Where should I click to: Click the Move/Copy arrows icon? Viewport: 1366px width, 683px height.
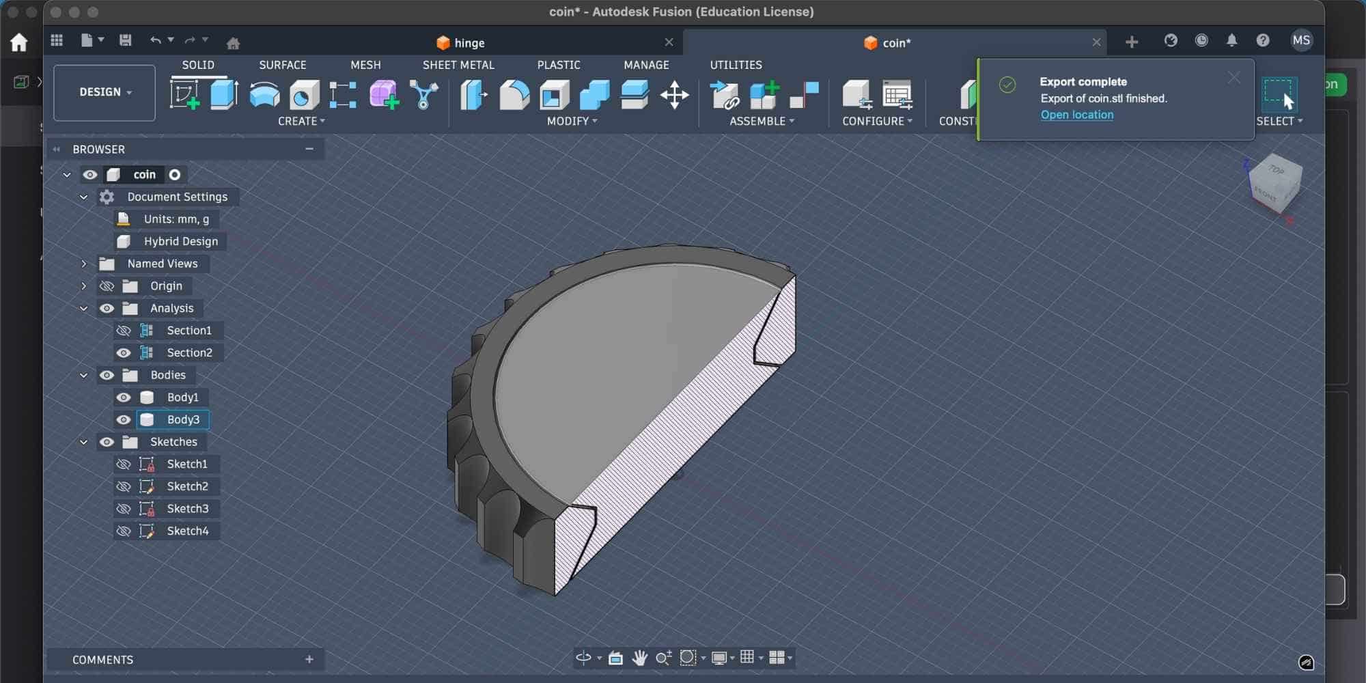pyautogui.click(x=674, y=94)
